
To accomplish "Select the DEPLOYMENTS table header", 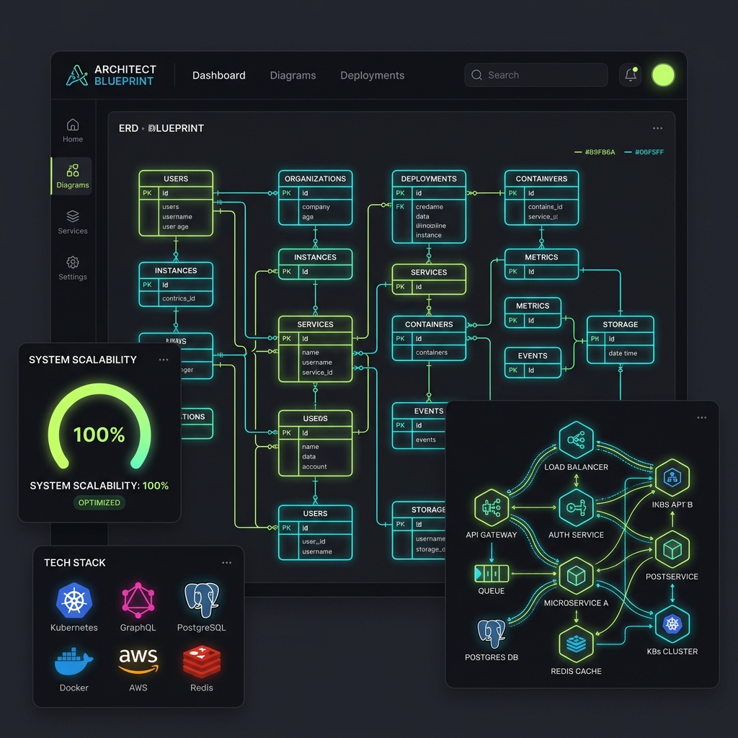I will 429,179.
